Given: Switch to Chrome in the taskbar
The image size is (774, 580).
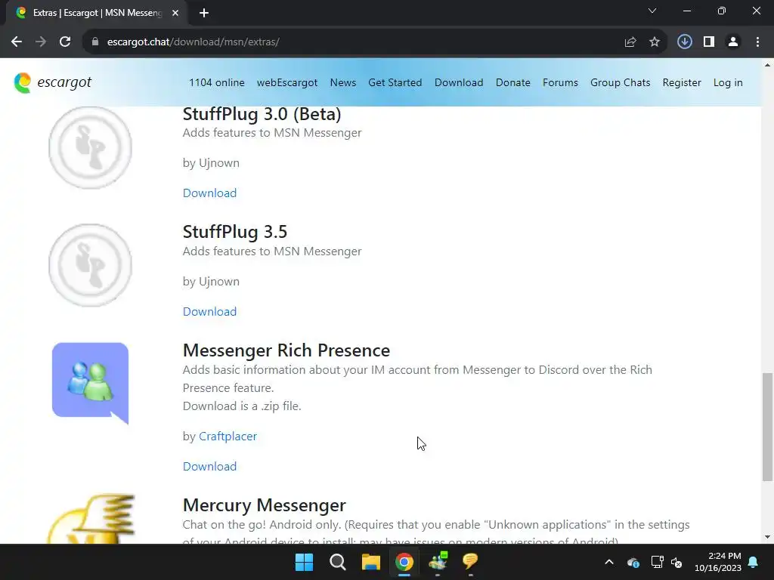Looking at the screenshot, I should [404, 562].
